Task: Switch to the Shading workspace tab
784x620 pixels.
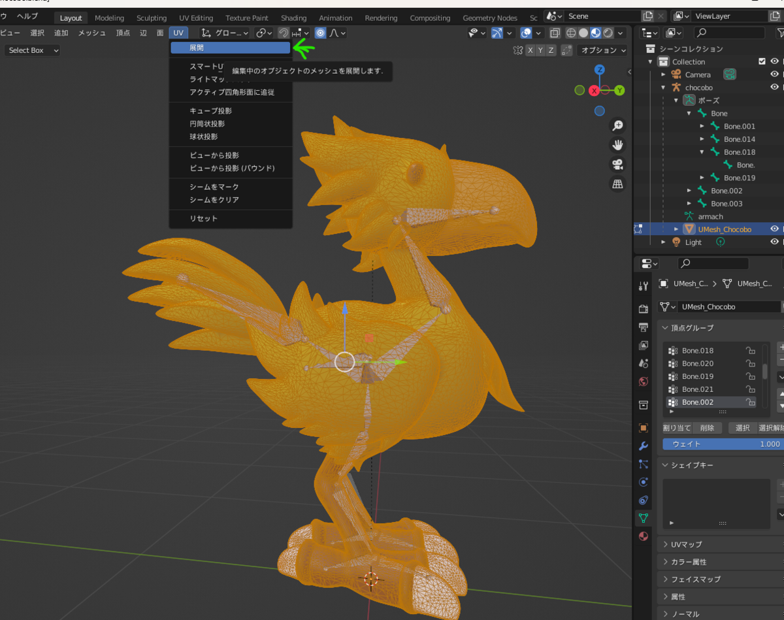Action: [x=293, y=18]
